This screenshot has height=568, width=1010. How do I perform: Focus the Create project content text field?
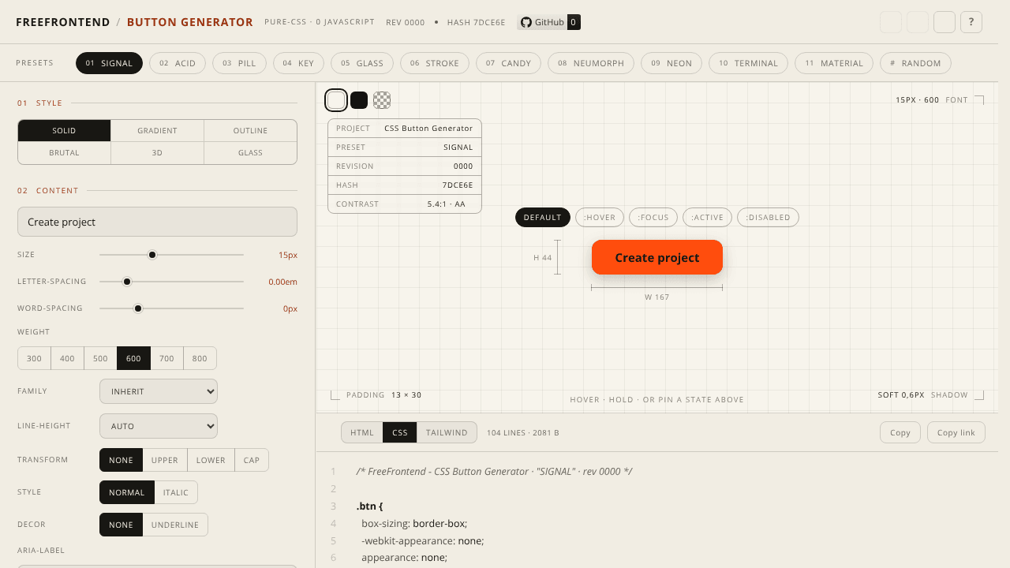157,222
